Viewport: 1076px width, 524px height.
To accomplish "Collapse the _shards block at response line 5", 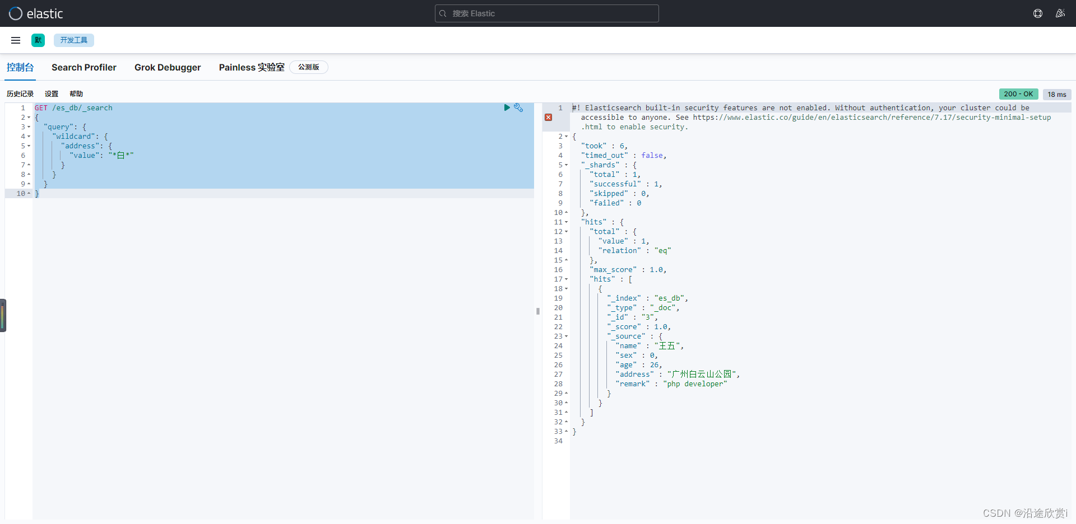I will [566, 165].
